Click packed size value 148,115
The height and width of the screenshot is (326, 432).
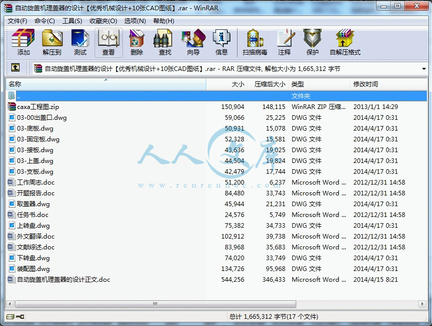point(274,106)
